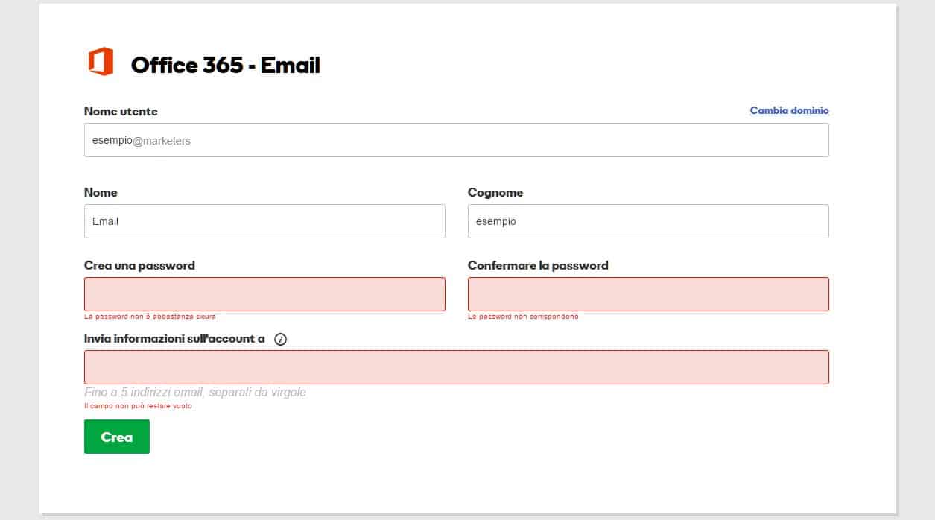935x520 pixels.
Task: Click the 'Crea una password' field
Action: pos(264,294)
